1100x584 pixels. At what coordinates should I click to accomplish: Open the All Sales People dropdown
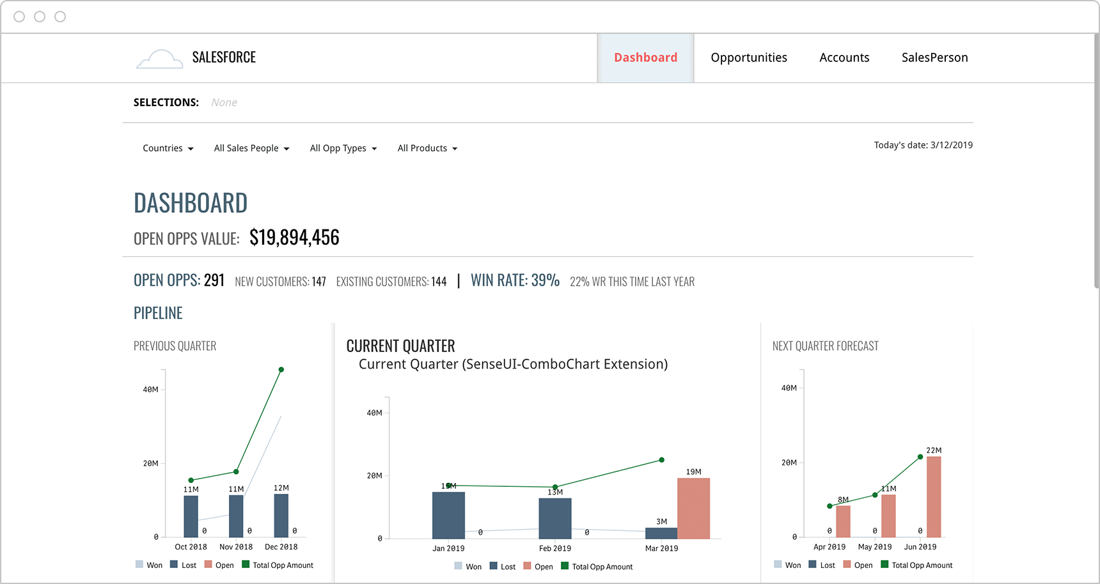click(x=251, y=148)
